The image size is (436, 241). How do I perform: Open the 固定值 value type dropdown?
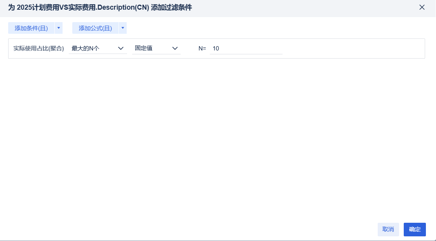(156, 48)
